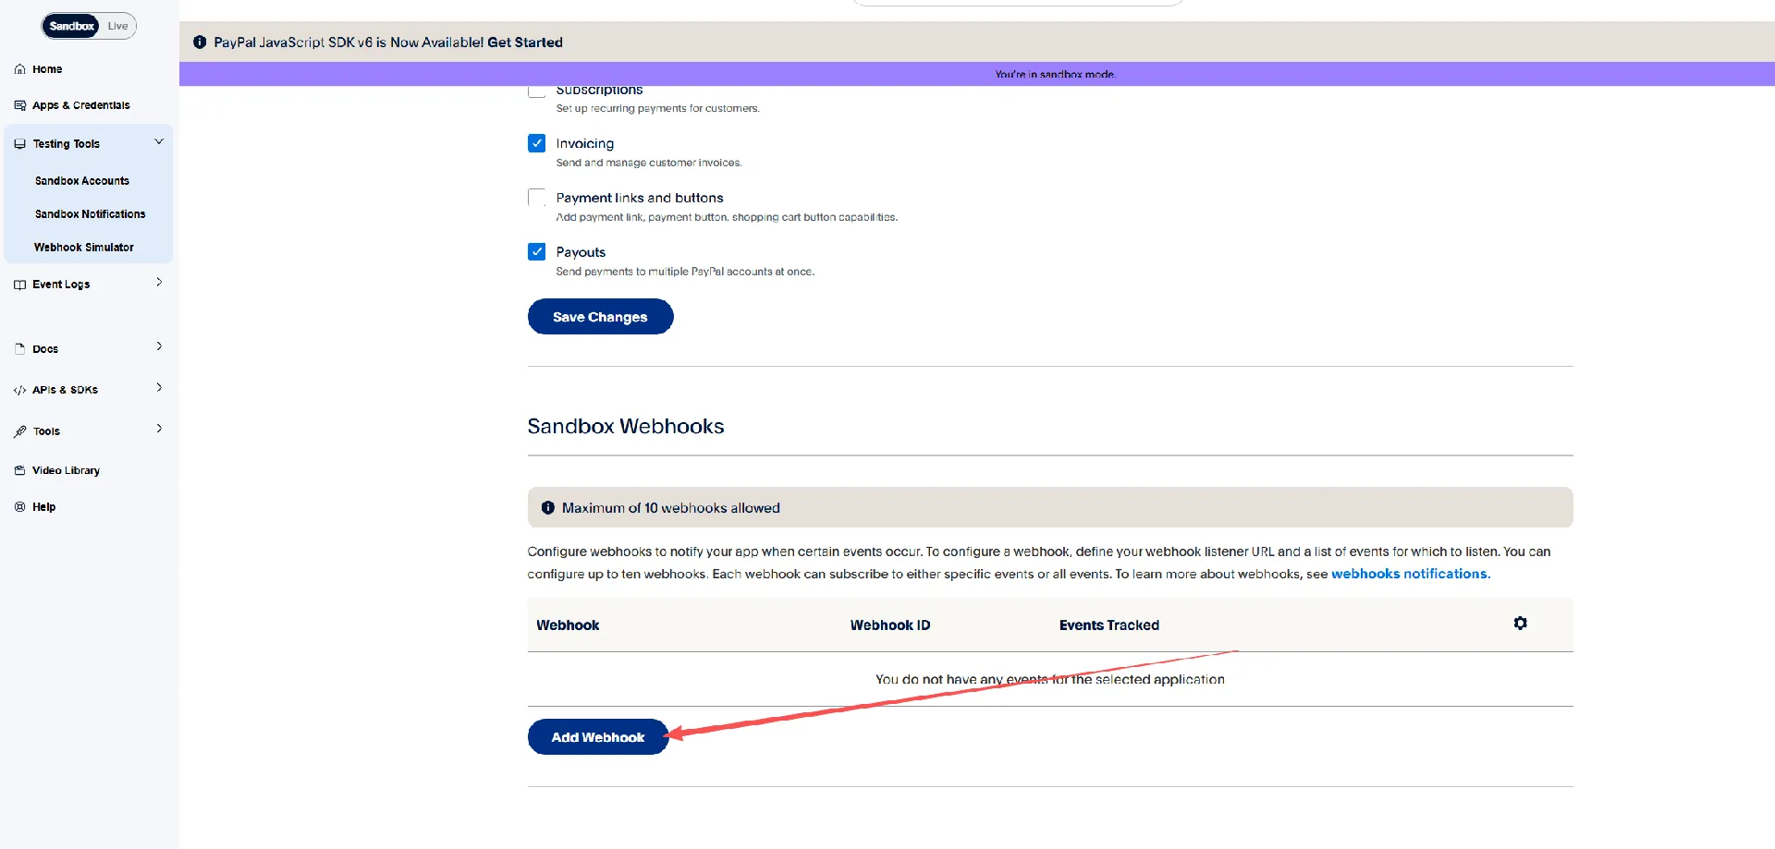Enable Payment links and buttons checkbox

coord(537,198)
